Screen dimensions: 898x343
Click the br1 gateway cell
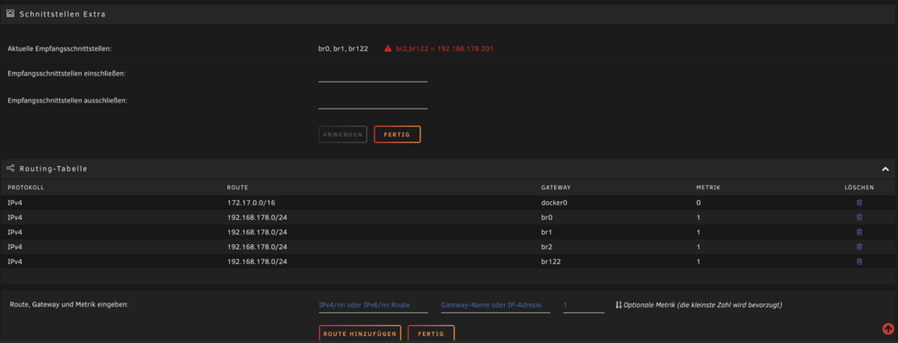pos(547,233)
